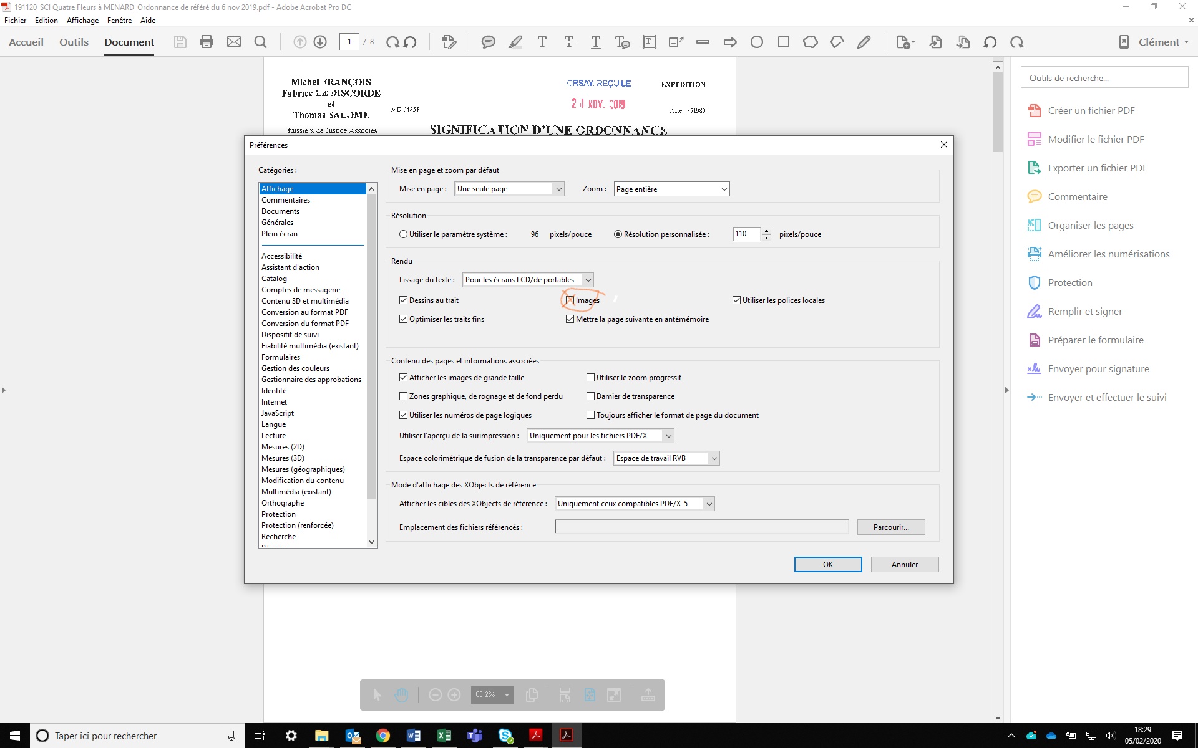1198x748 pixels.
Task: Open the Remplir et signer tool
Action: pyautogui.click(x=1084, y=311)
